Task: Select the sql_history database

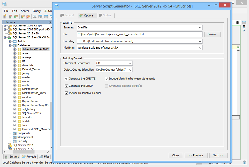Action: (x=29, y=109)
